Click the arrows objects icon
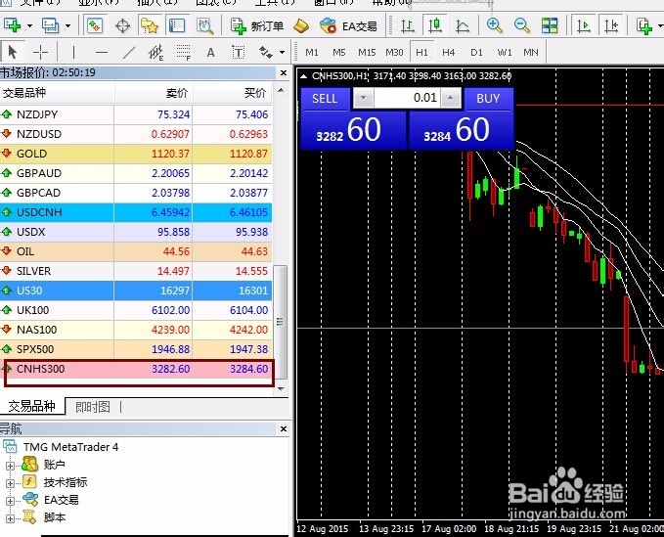 pyautogui.click(x=266, y=52)
